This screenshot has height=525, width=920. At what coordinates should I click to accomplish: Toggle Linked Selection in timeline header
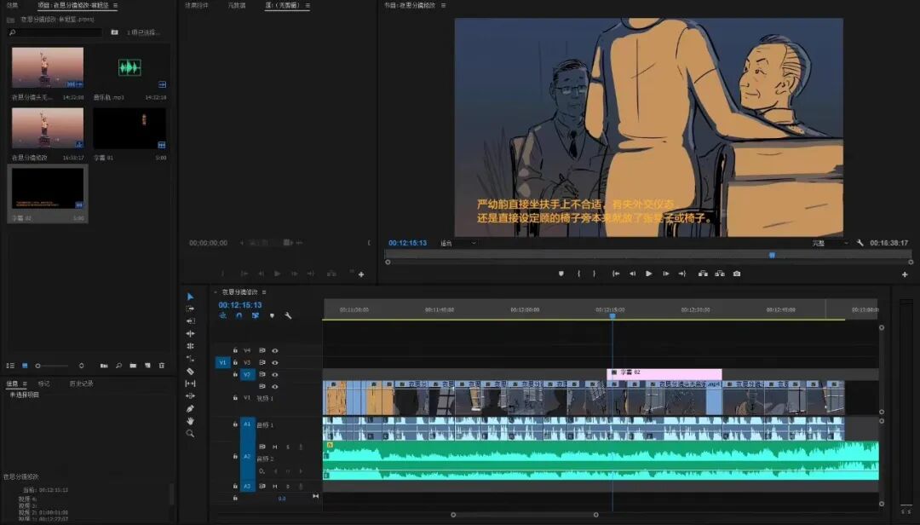pos(256,315)
